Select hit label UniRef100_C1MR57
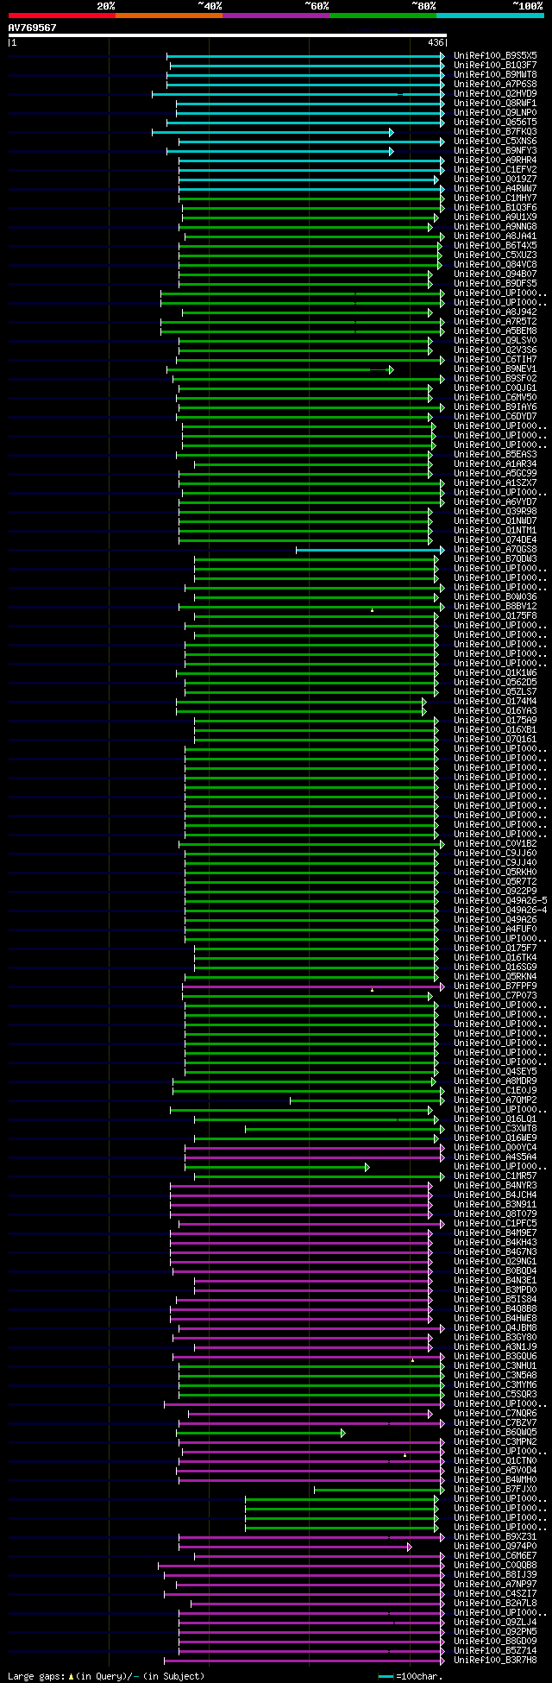This screenshot has height=1683, width=552. point(495,1176)
